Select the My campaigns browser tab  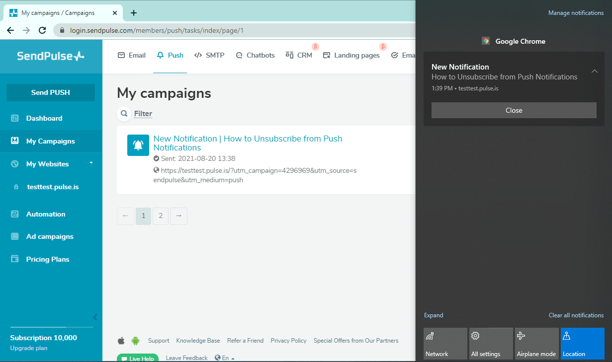(x=64, y=13)
